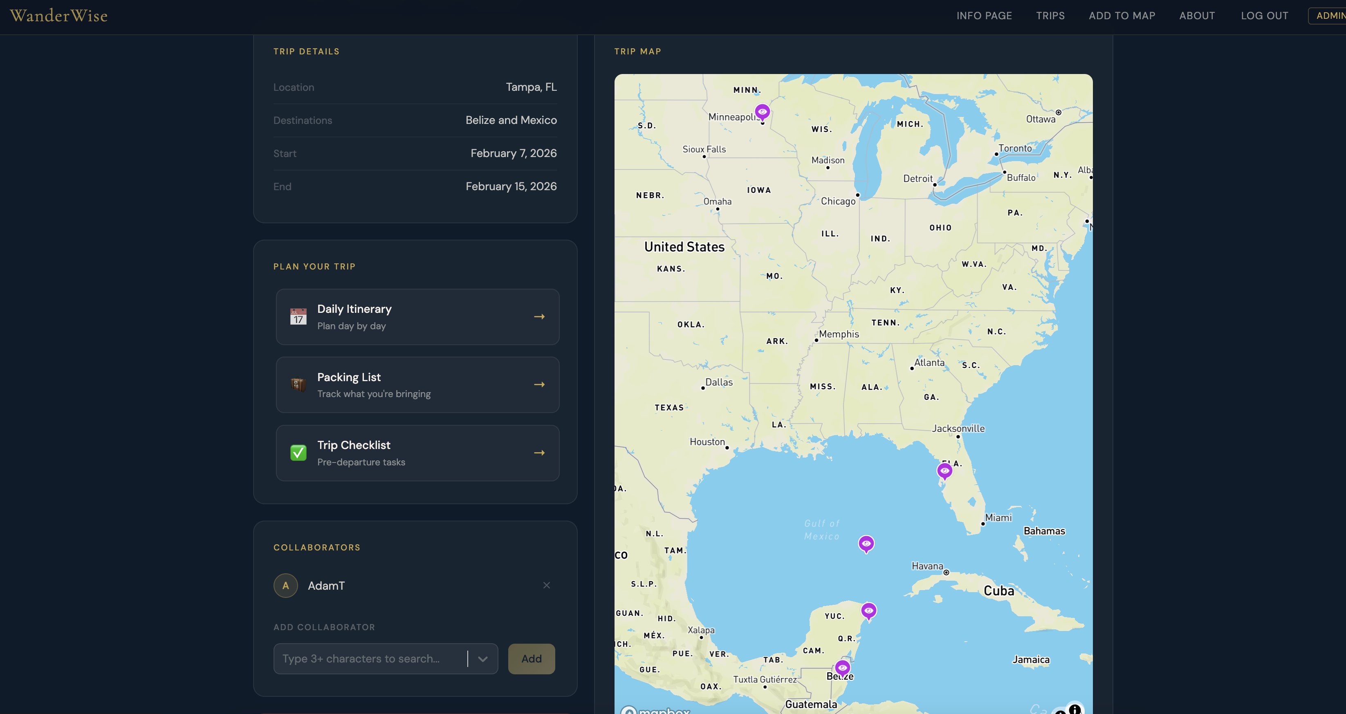Screen dimensions: 1346x714
Task: Click the Packing List suitcase icon
Action: point(298,384)
